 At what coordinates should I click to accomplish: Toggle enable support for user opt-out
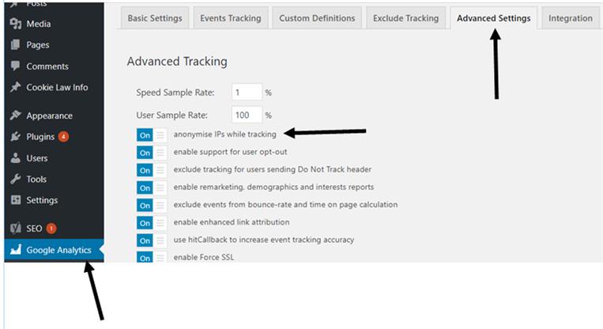pyautogui.click(x=152, y=153)
